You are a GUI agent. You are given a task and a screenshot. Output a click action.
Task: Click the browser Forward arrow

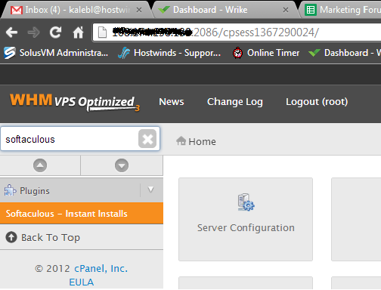pos(33,32)
